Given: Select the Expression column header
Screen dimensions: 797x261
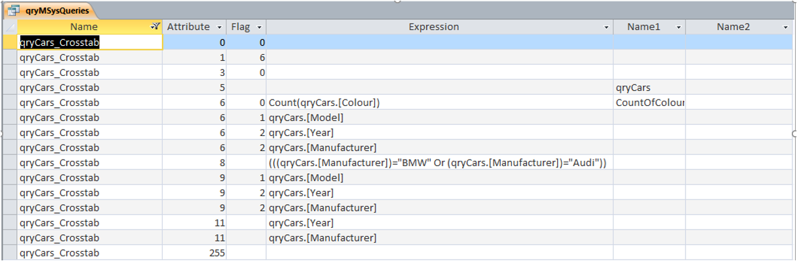Looking at the screenshot, I should (x=440, y=27).
